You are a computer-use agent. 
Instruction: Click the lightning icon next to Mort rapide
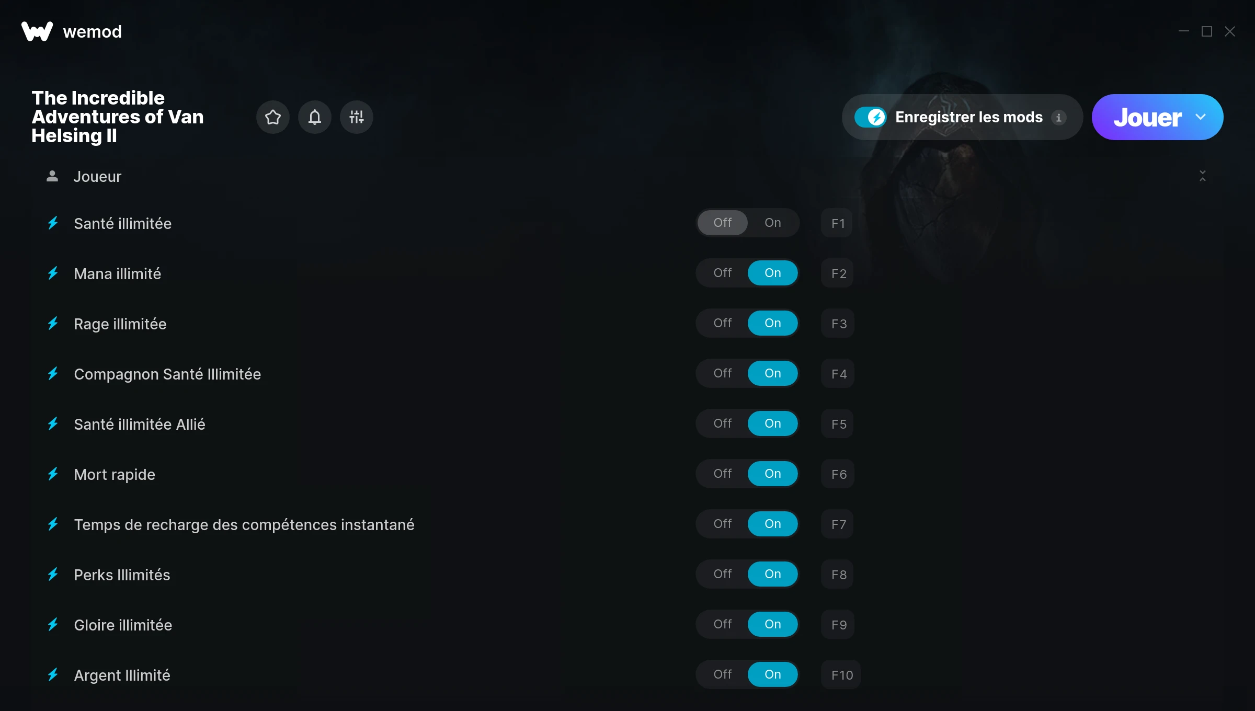coord(53,474)
